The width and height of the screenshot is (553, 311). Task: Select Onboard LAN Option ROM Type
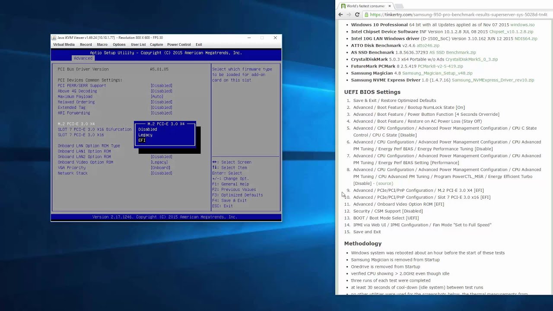coord(89,146)
